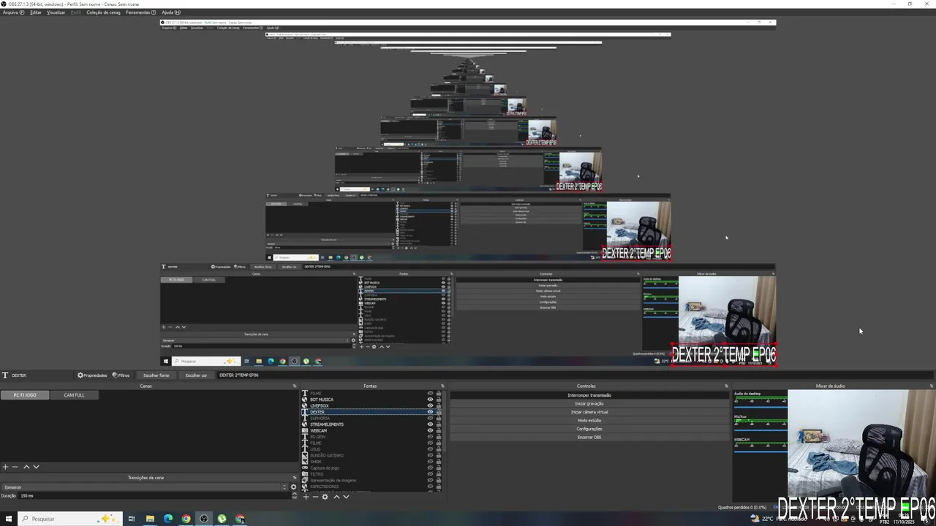Click the DEXTER 2ºTEMP EP06 text field
Screen dimensions: 936x526
tap(574, 376)
